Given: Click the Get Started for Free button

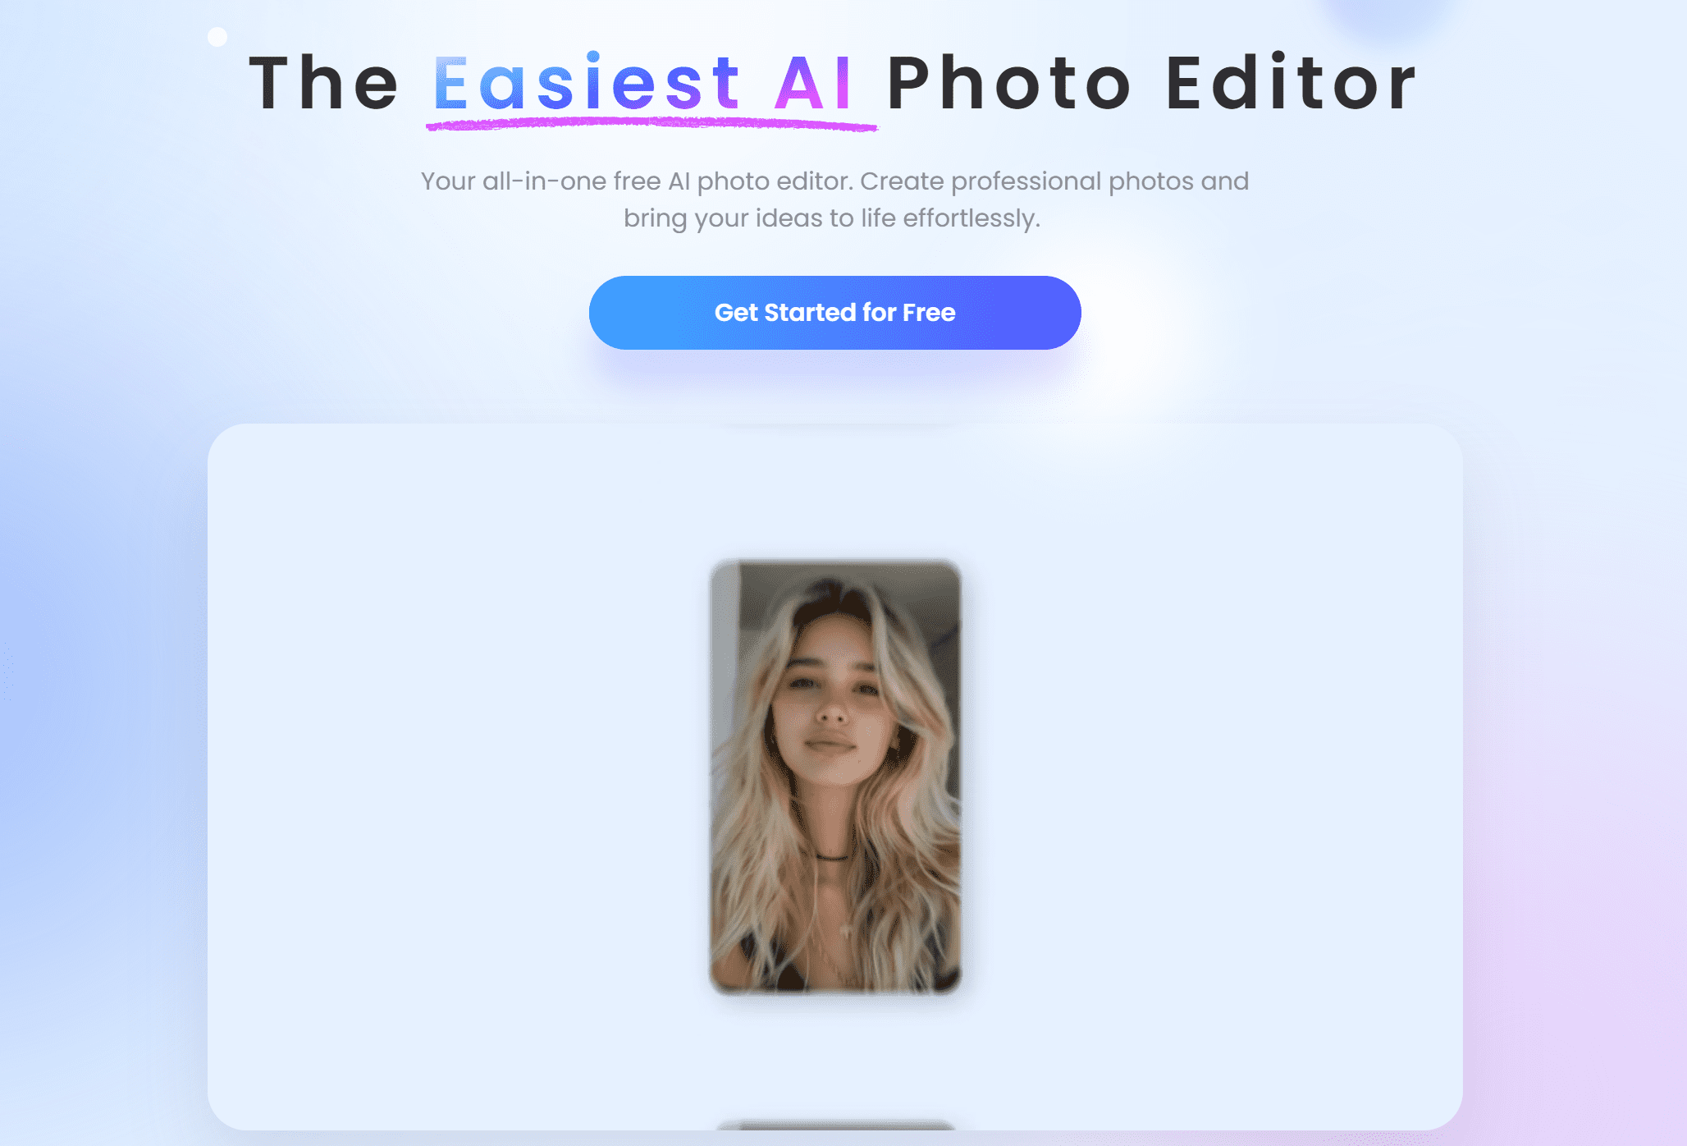Looking at the screenshot, I should (834, 313).
